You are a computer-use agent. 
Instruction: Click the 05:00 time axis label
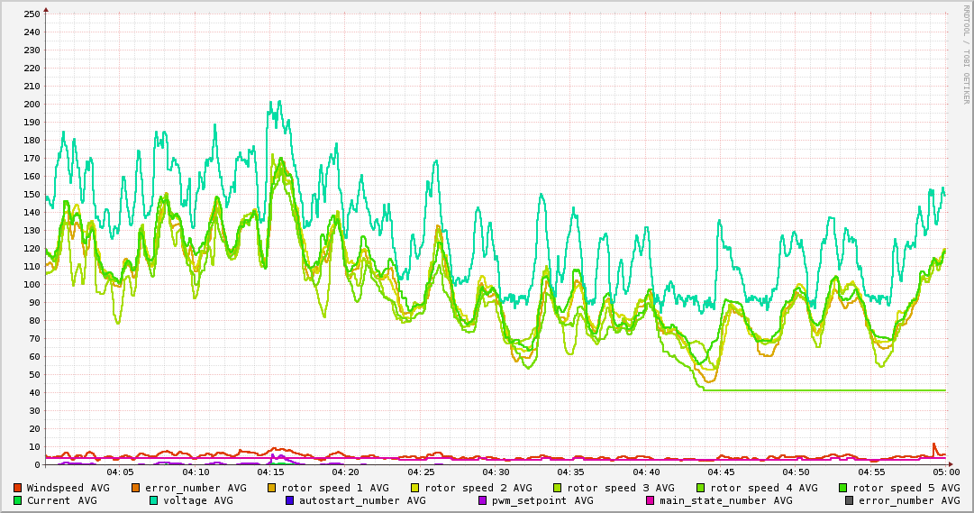[x=945, y=472]
